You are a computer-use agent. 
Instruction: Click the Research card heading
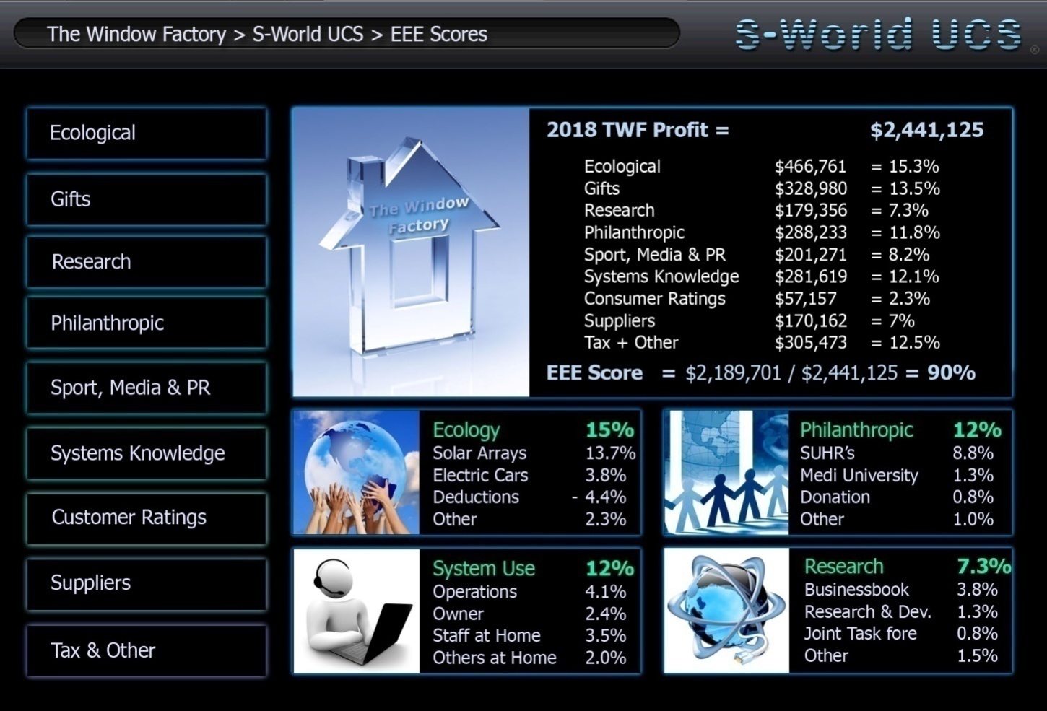point(843,567)
